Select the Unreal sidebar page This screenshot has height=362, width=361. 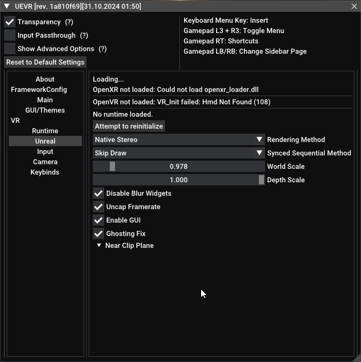click(45, 141)
